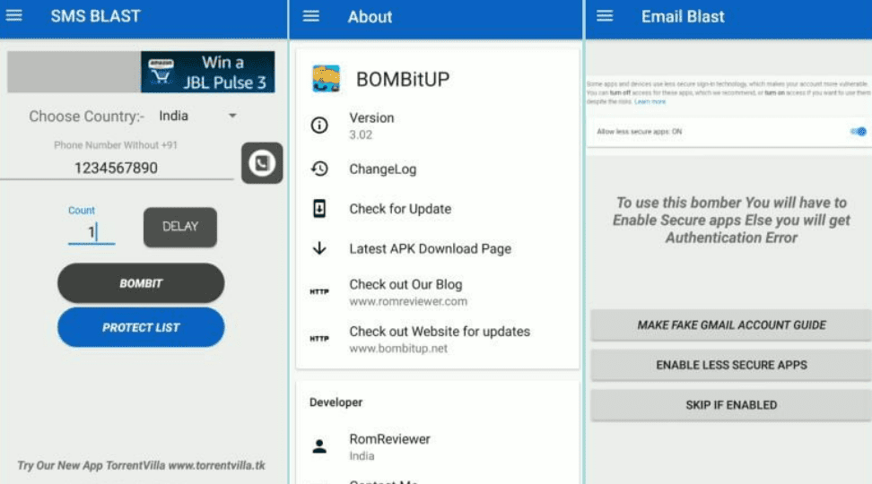
Task: Tap the BOMBitUP app logo
Action: [326, 78]
